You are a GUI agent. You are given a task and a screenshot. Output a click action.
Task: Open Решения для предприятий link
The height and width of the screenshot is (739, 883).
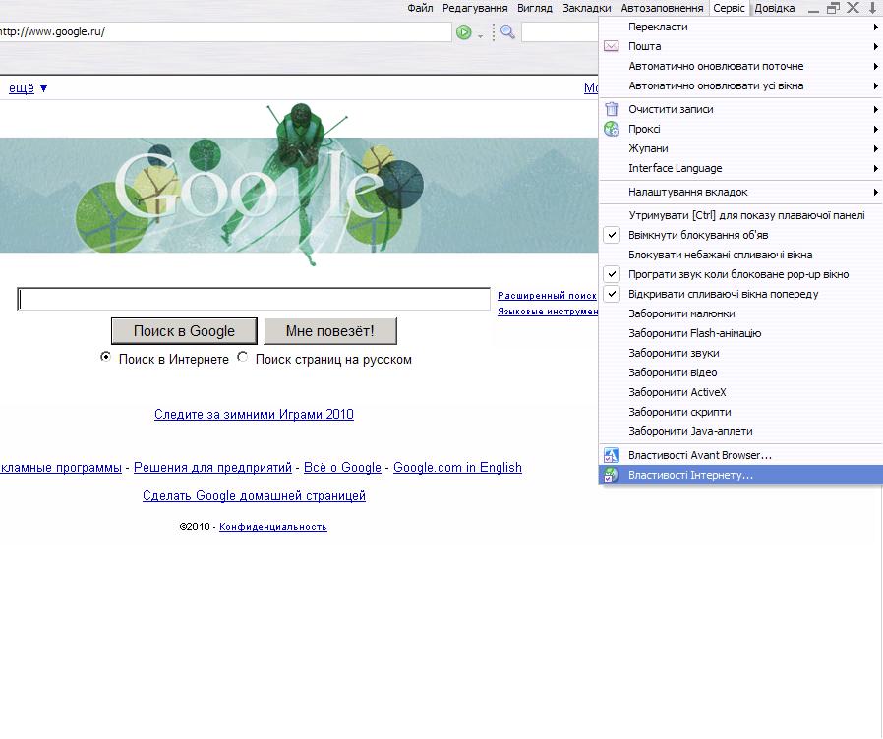pyautogui.click(x=212, y=467)
